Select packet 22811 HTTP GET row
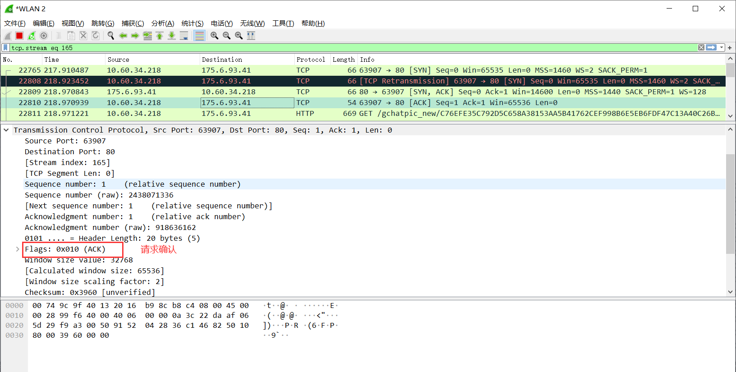The height and width of the screenshot is (372, 736). point(363,114)
